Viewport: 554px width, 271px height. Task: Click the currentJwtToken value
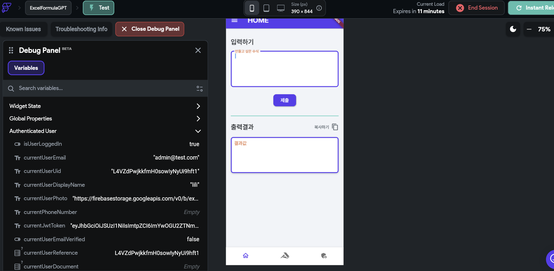point(135,226)
